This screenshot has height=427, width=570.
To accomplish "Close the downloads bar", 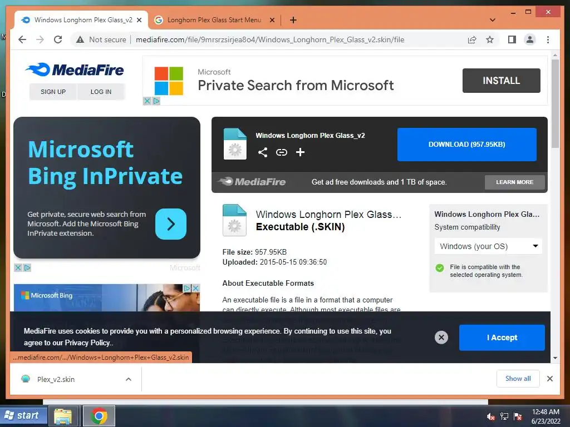I will 549,379.
